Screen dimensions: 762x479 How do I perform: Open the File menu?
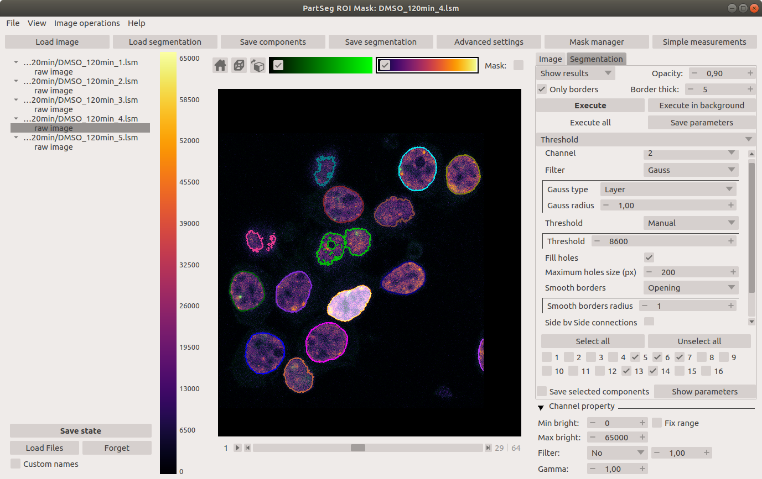coord(13,23)
